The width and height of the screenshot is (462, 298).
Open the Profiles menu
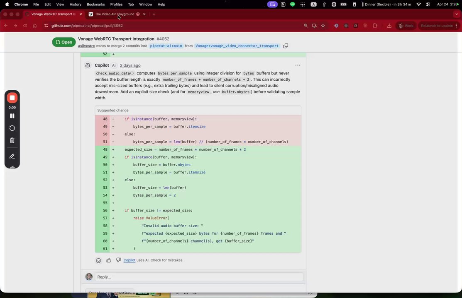coord(116,5)
